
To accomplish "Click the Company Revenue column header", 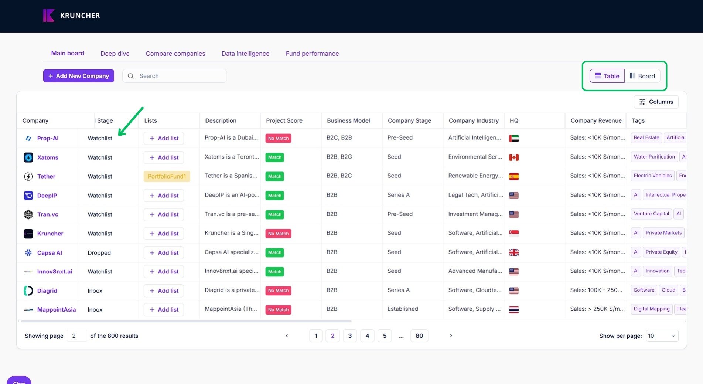I will point(596,121).
